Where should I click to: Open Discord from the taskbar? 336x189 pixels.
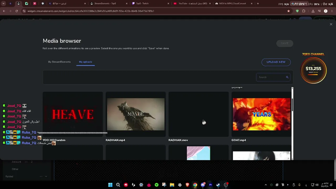coord(203,185)
